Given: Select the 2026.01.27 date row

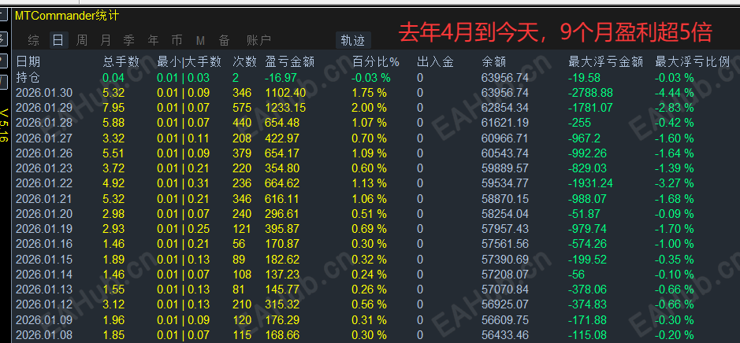Looking at the screenshot, I should click(x=44, y=138).
